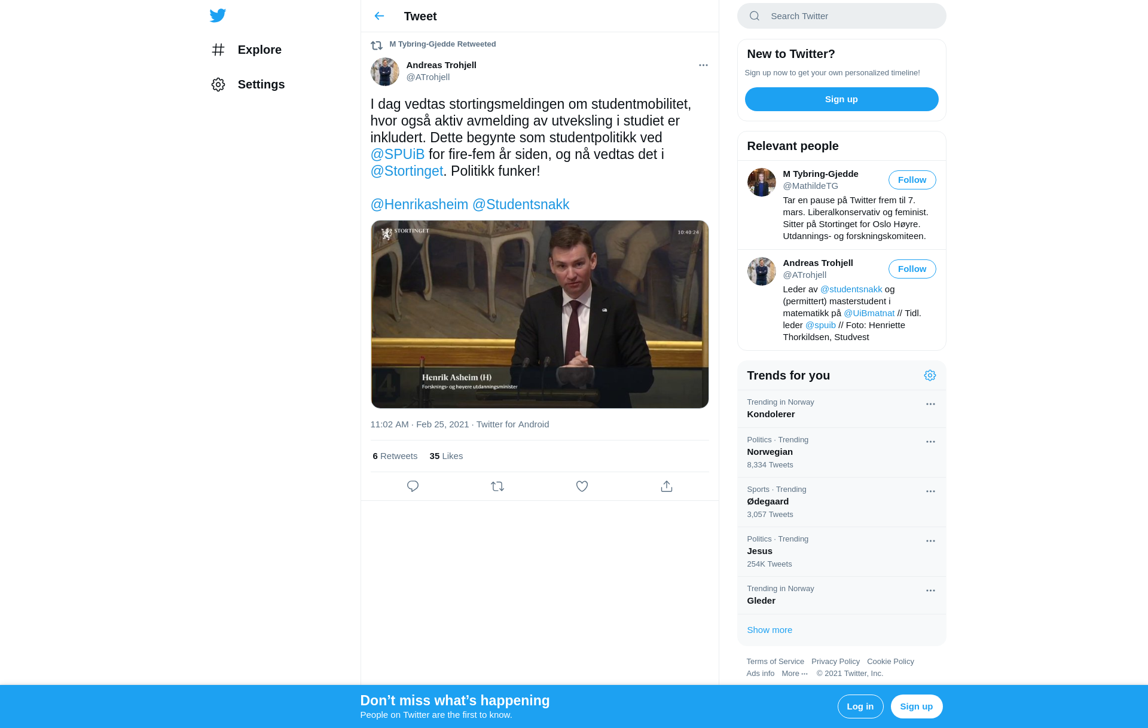This screenshot has width=1148, height=728.
Task: Share the tweet via share icon
Action: 667,487
